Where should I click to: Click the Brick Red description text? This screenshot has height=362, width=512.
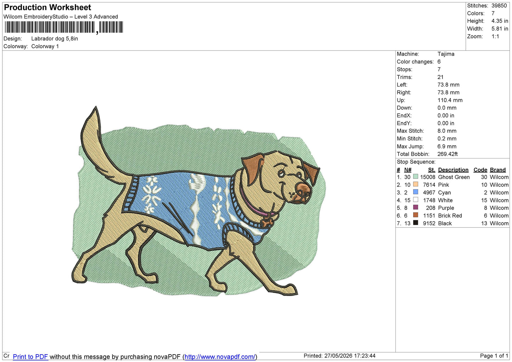(x=450, y=216)
